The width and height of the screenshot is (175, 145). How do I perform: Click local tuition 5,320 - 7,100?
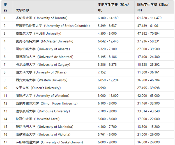click(x=107, y=49)
